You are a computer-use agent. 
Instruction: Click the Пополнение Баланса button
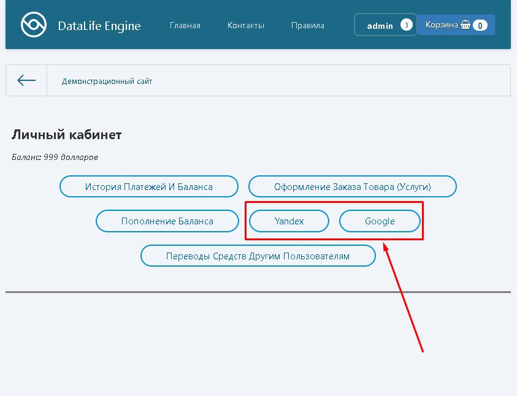tap(167, 221)
